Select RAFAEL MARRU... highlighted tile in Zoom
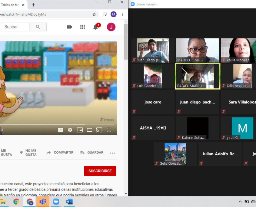 (x=198, y=76)
